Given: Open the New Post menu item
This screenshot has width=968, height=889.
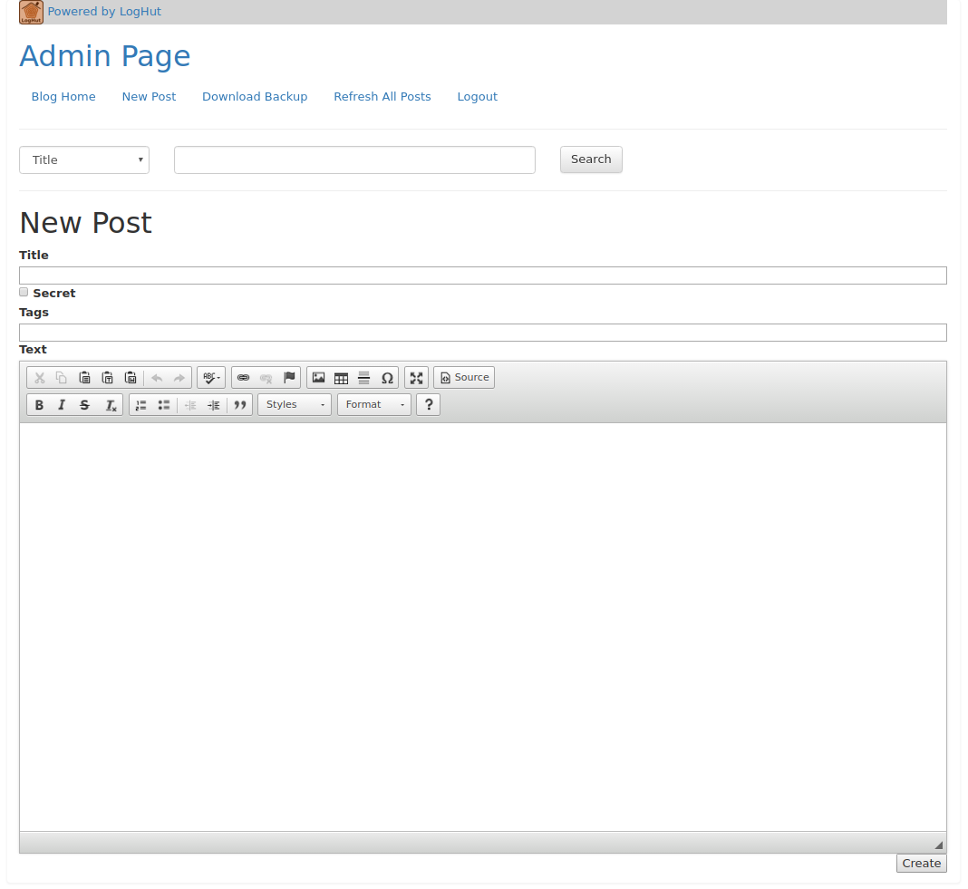Looking at the screenshot, I should pos(149,96).
